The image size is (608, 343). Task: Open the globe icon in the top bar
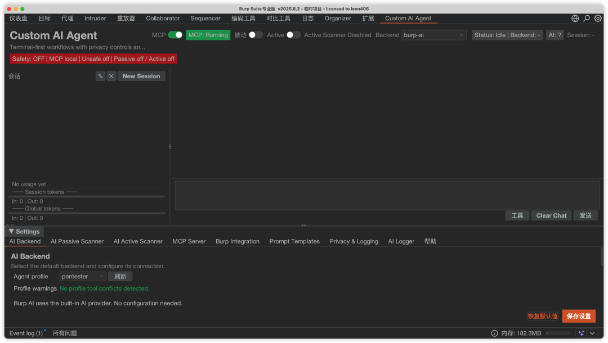point(575,18)
